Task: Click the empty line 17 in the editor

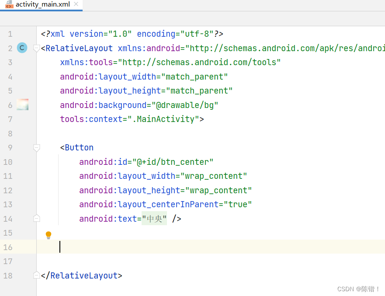Action: click(211, 261)
